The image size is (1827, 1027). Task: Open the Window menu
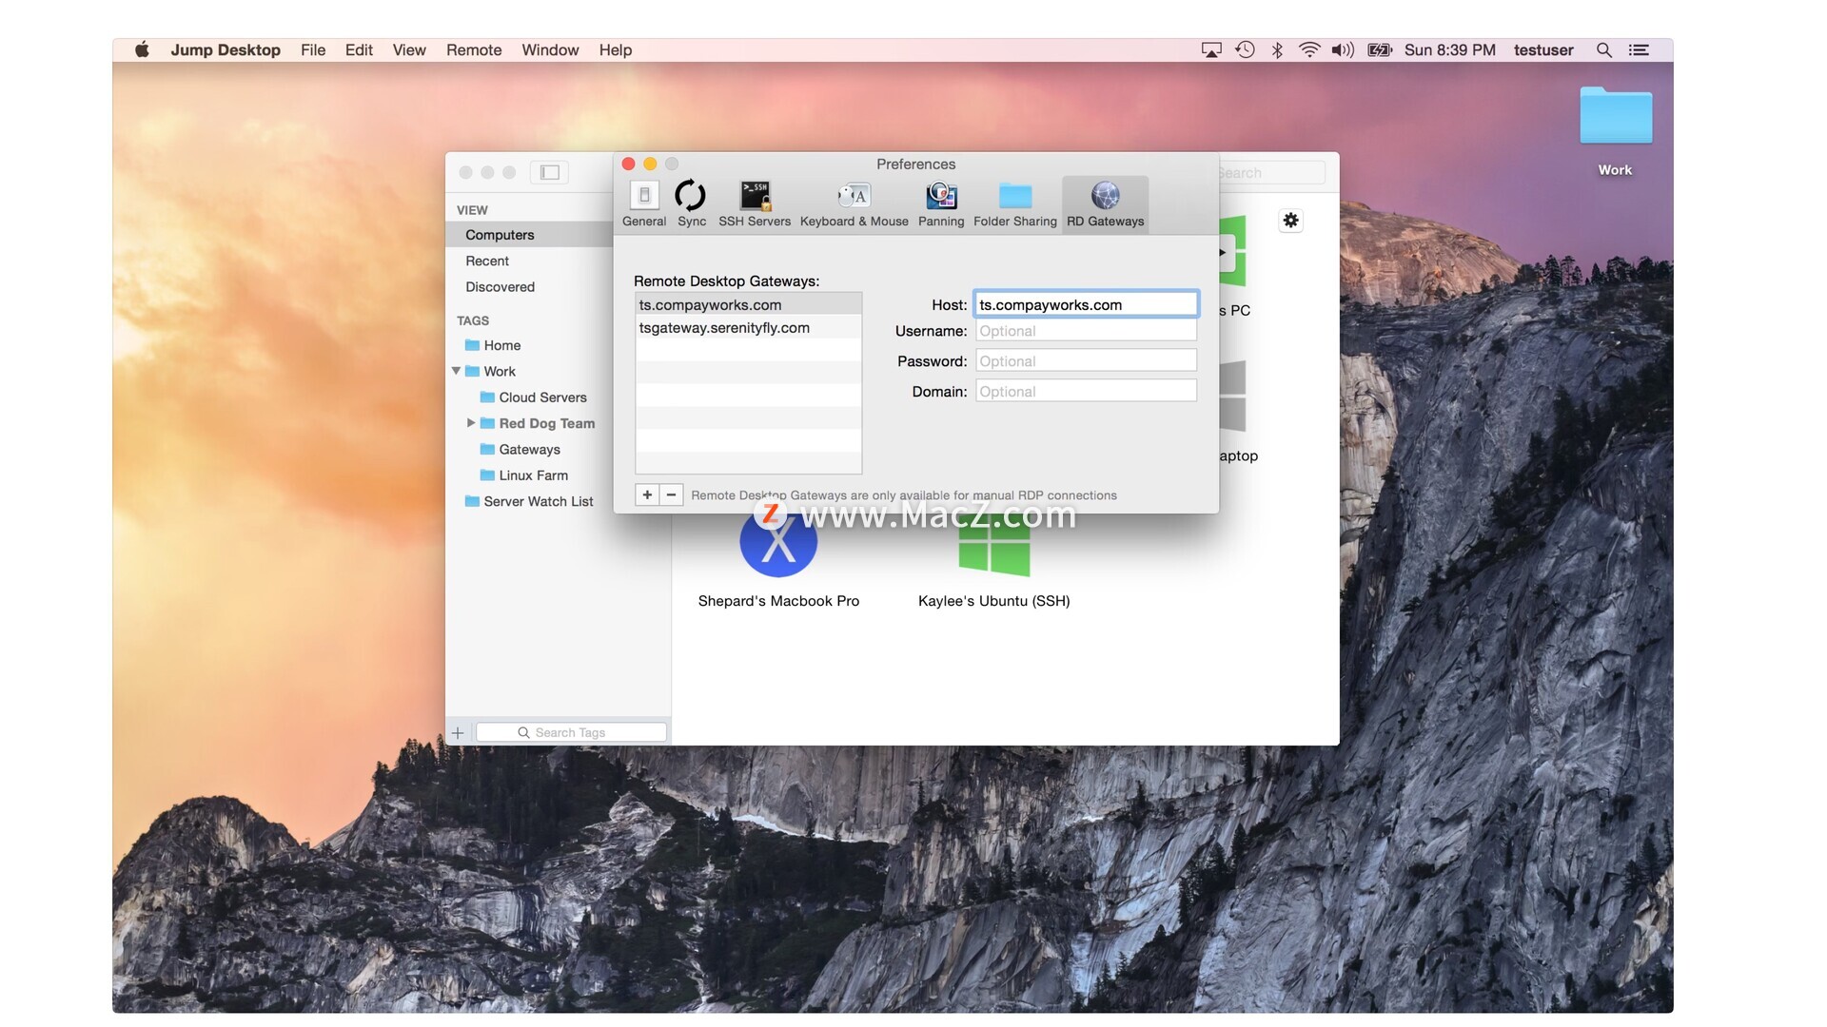tap(550, 49)
